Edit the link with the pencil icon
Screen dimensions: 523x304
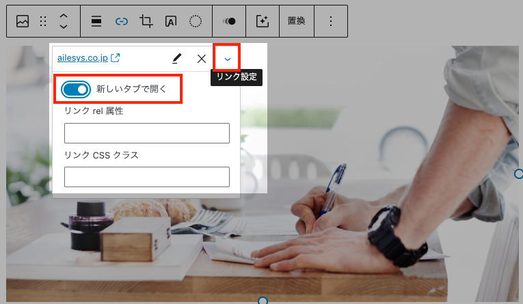click(177, 59)
